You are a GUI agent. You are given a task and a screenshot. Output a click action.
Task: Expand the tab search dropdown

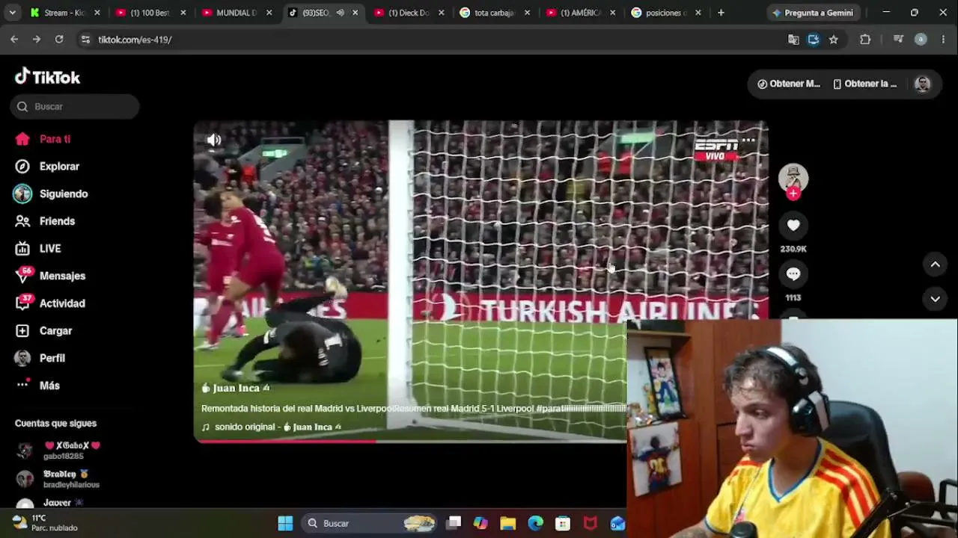[x=12, y=13]
